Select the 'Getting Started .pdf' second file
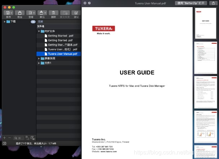Viewport: 219px width, 159px height. [x=59, y=40]
